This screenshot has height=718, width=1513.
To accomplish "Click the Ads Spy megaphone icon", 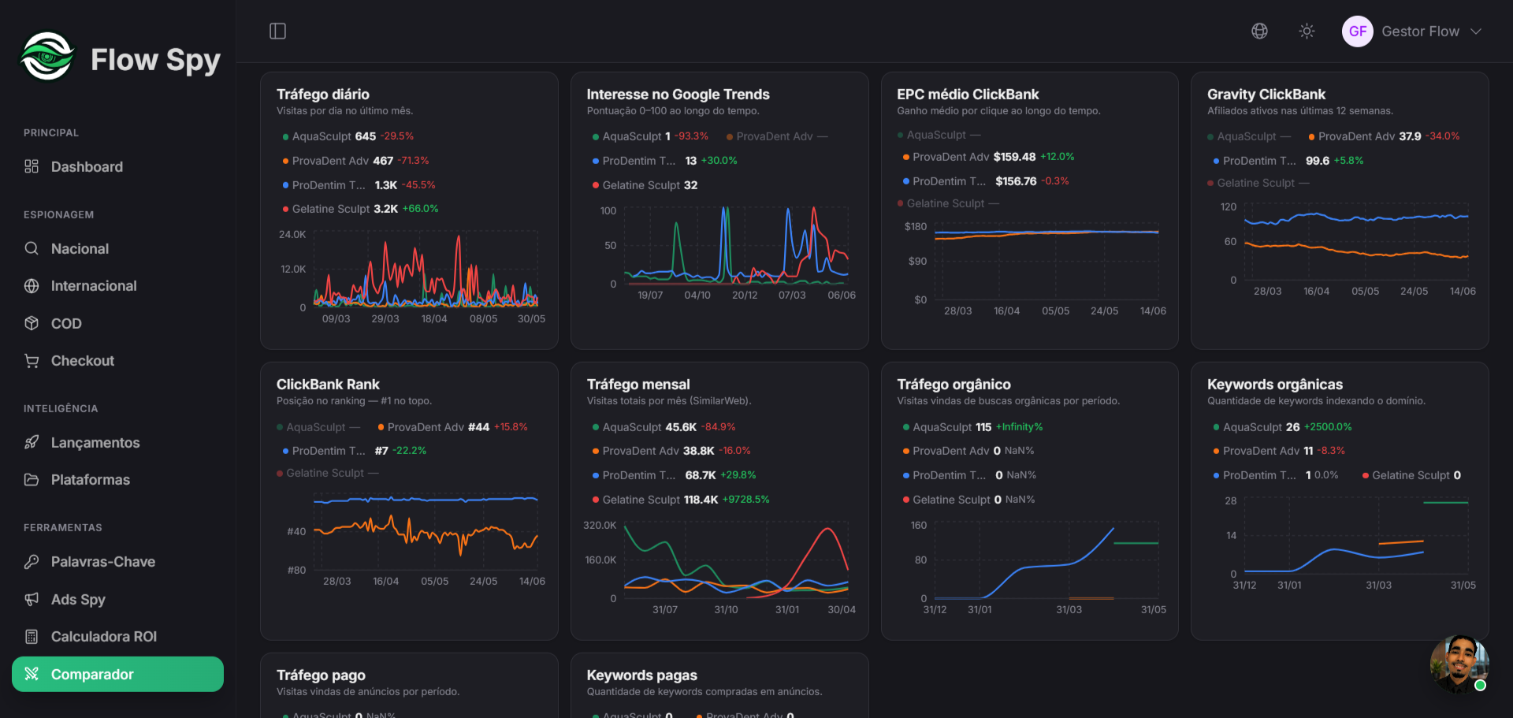I will 32,600.
